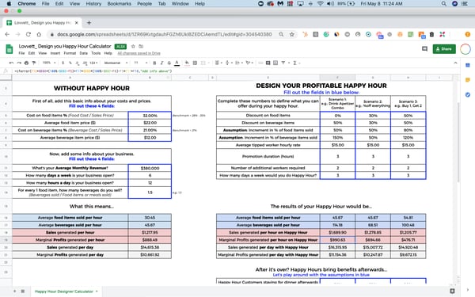The width and height of the screenshot is (475, 297).
Task: Collapse the toolbar menus chevron
Action: [455, 63]
